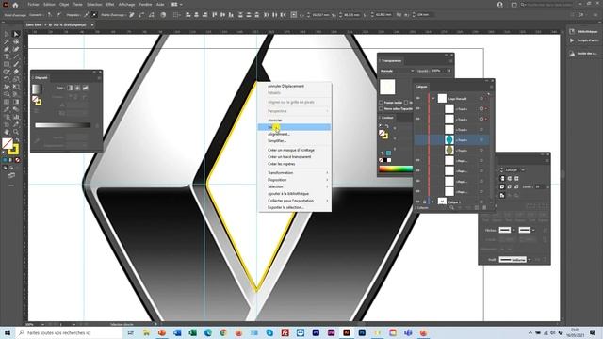Click the gradient slider bar in Dégradé panel

(63, 125)
